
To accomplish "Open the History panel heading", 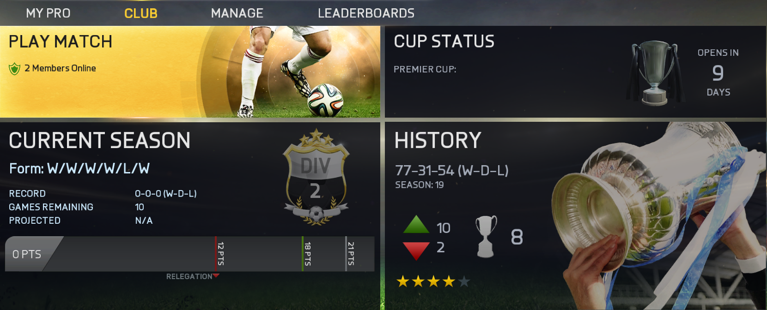I will click(x=438, y=140).
